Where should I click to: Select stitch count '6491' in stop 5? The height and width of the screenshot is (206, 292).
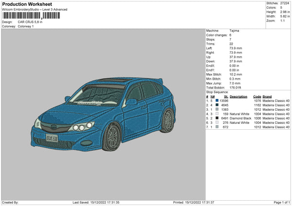225,118
